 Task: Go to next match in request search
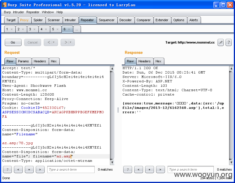pos(40,169)
